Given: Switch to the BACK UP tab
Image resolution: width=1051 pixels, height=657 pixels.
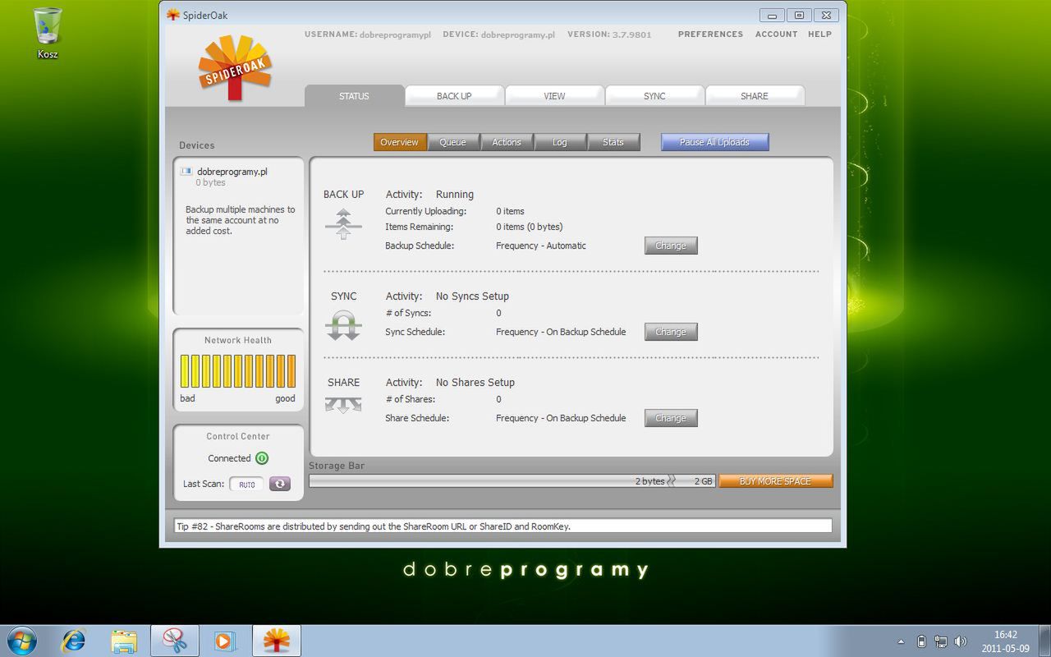Looking at the screenshot, I should pyautogui.click(x=454, y=96).
